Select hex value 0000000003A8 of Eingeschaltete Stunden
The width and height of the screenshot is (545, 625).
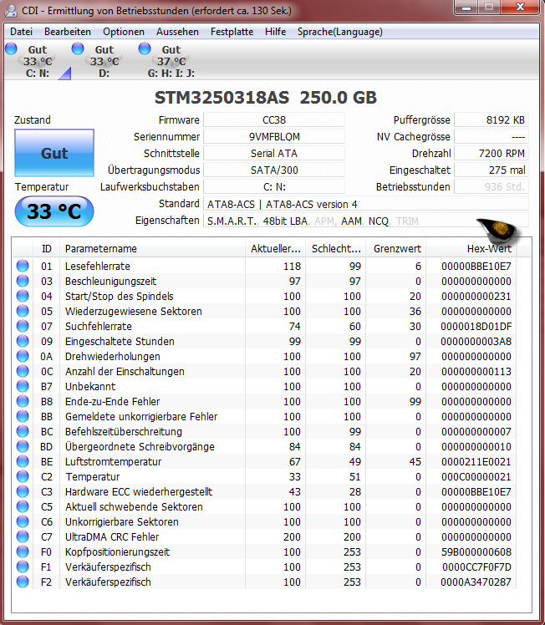(476, 342)
